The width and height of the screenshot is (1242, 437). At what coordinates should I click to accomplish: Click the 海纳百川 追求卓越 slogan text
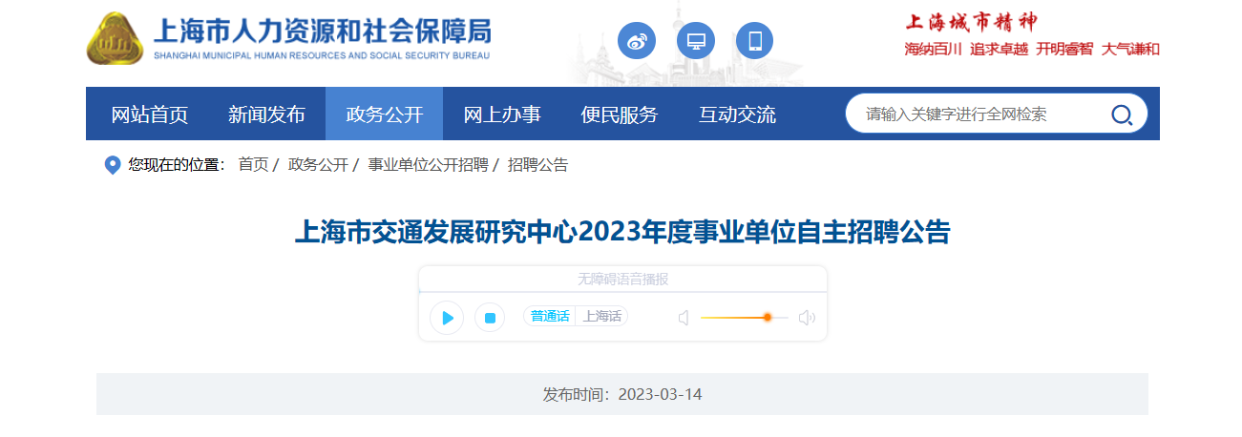(x=1032, y=49)
